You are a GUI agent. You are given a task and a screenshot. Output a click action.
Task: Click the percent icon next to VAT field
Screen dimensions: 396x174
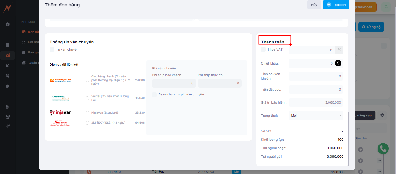[x=339, y=50]
